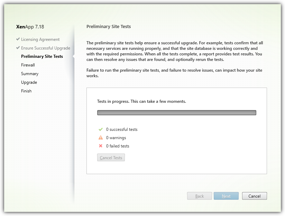Click the tests progress bar
The width and height of the screenshot is (285, 216).
click(x=177, y=112)
